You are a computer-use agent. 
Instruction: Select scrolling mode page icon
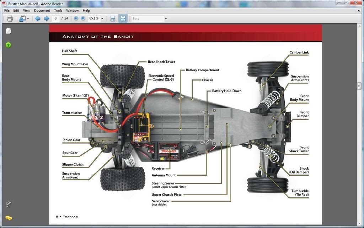coord(113,19)
